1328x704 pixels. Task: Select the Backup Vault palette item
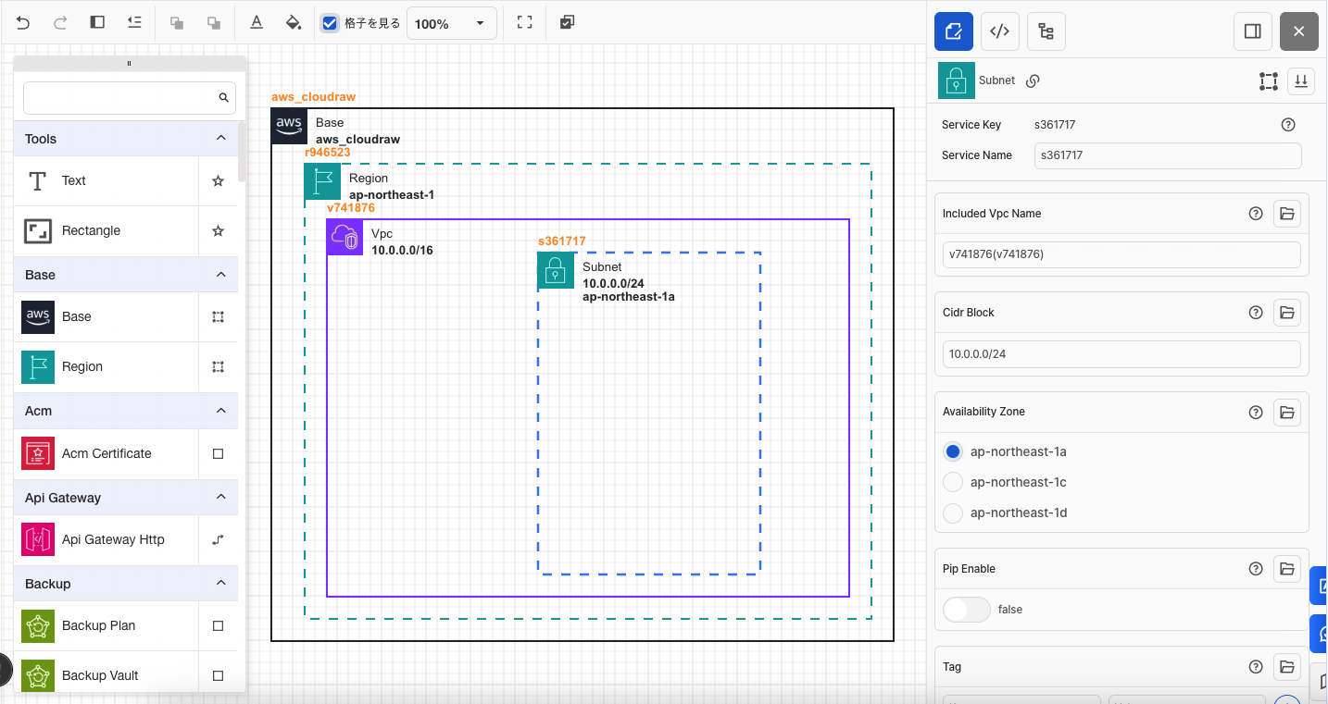pyautogui.click(x=106, y=675)
